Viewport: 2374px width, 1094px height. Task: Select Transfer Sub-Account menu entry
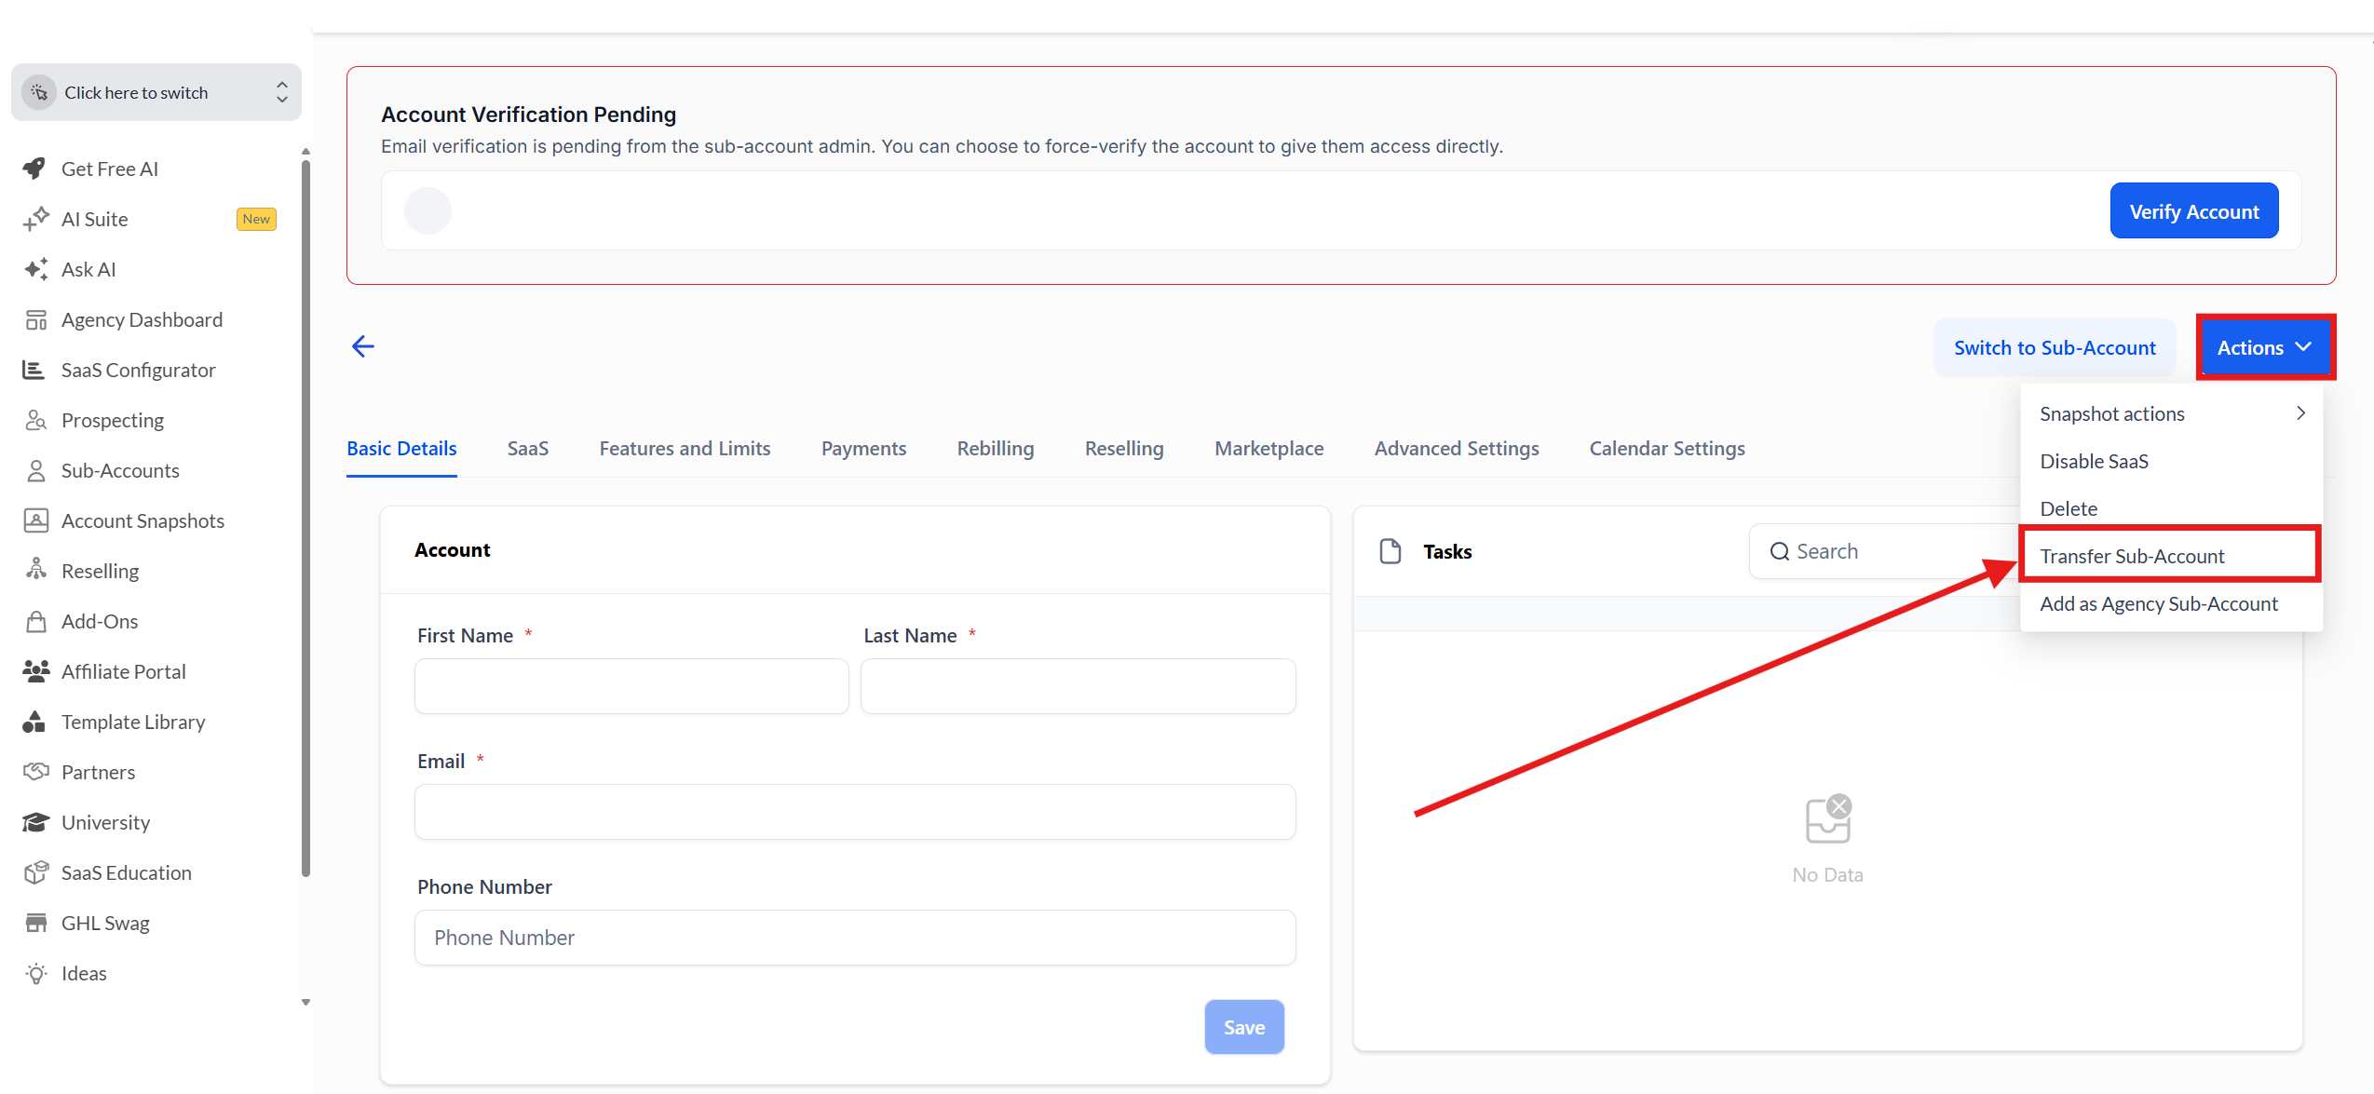point(2169,556)
